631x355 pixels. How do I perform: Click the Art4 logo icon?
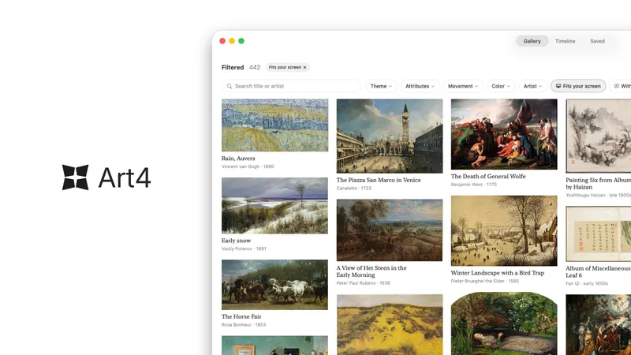[x=75, y=177]
